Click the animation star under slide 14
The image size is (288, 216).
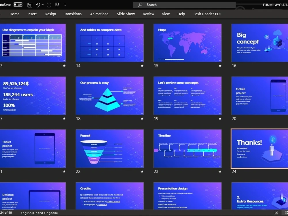pos(142,66)
